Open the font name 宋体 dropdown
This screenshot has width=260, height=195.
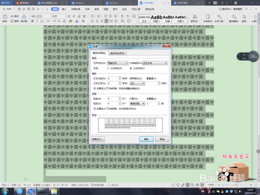[51, 16]
